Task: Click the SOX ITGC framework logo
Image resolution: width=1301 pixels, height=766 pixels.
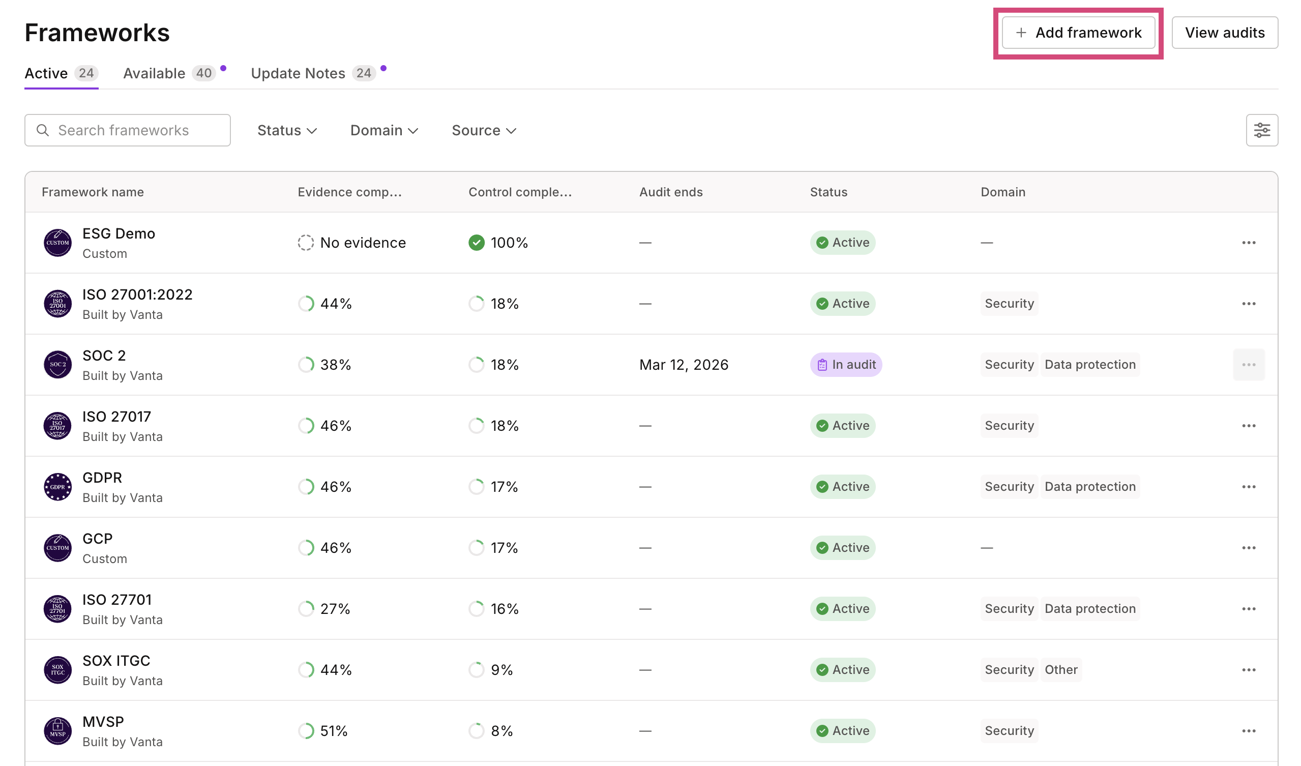Action: coord(57,670)
